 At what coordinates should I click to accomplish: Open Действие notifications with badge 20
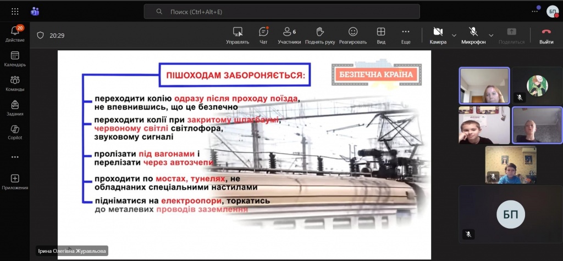pos(15,34)
